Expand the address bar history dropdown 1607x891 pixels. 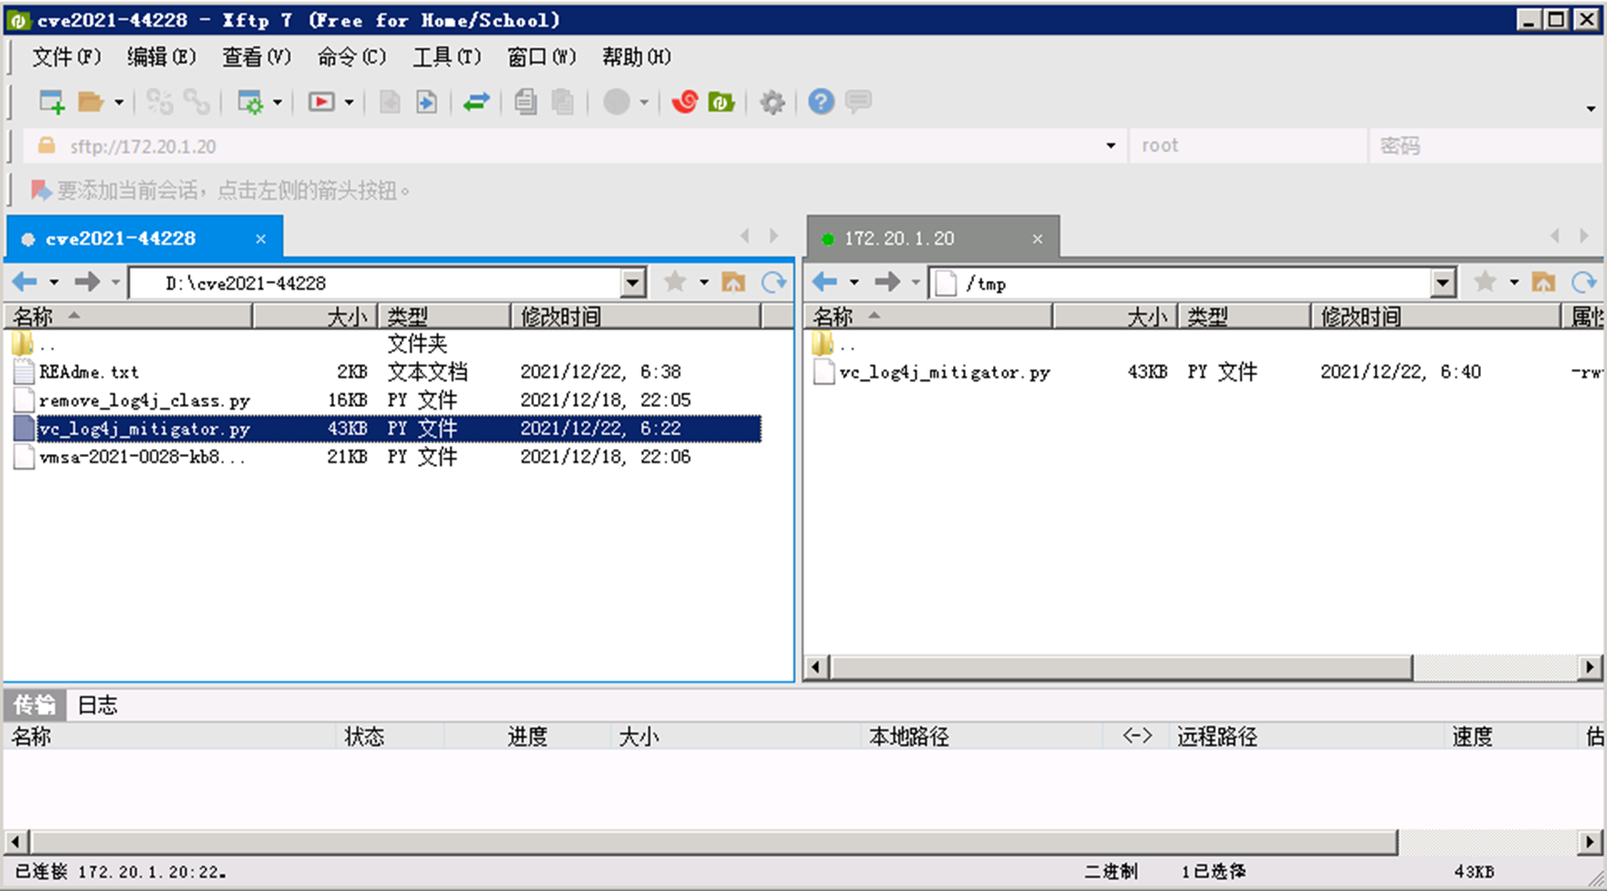(1111, 146)
